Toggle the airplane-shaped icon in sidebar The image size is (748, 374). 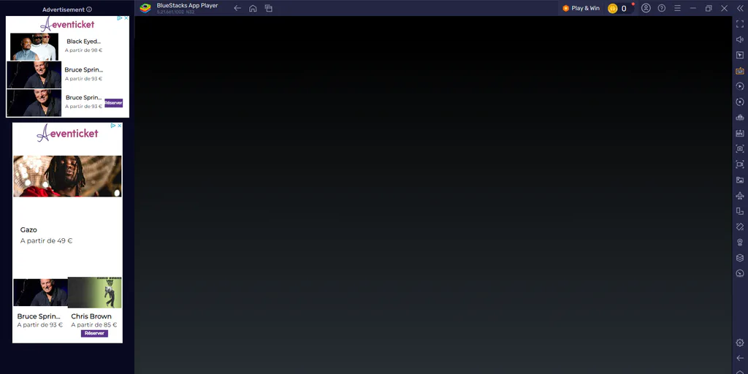click(x=740, y=196)
